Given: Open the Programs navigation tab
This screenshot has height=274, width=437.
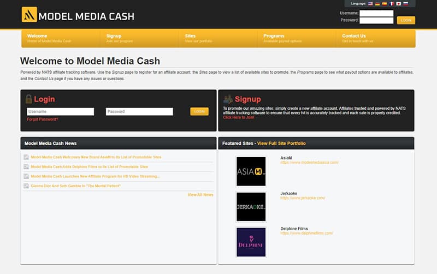Looking at the screenshot, I should point(297,38).
